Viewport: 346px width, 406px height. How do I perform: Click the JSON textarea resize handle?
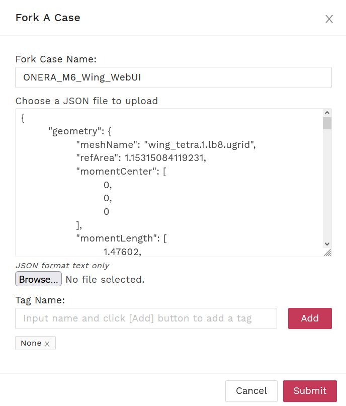[327, 253]
